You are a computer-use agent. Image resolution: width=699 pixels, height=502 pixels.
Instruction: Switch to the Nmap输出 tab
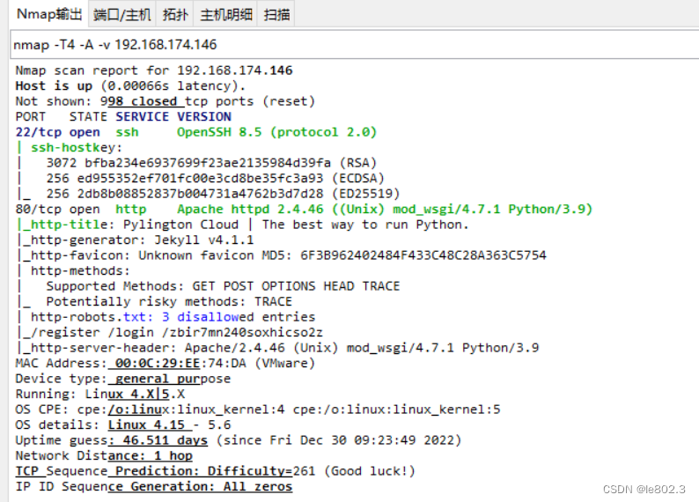(49, 14)
